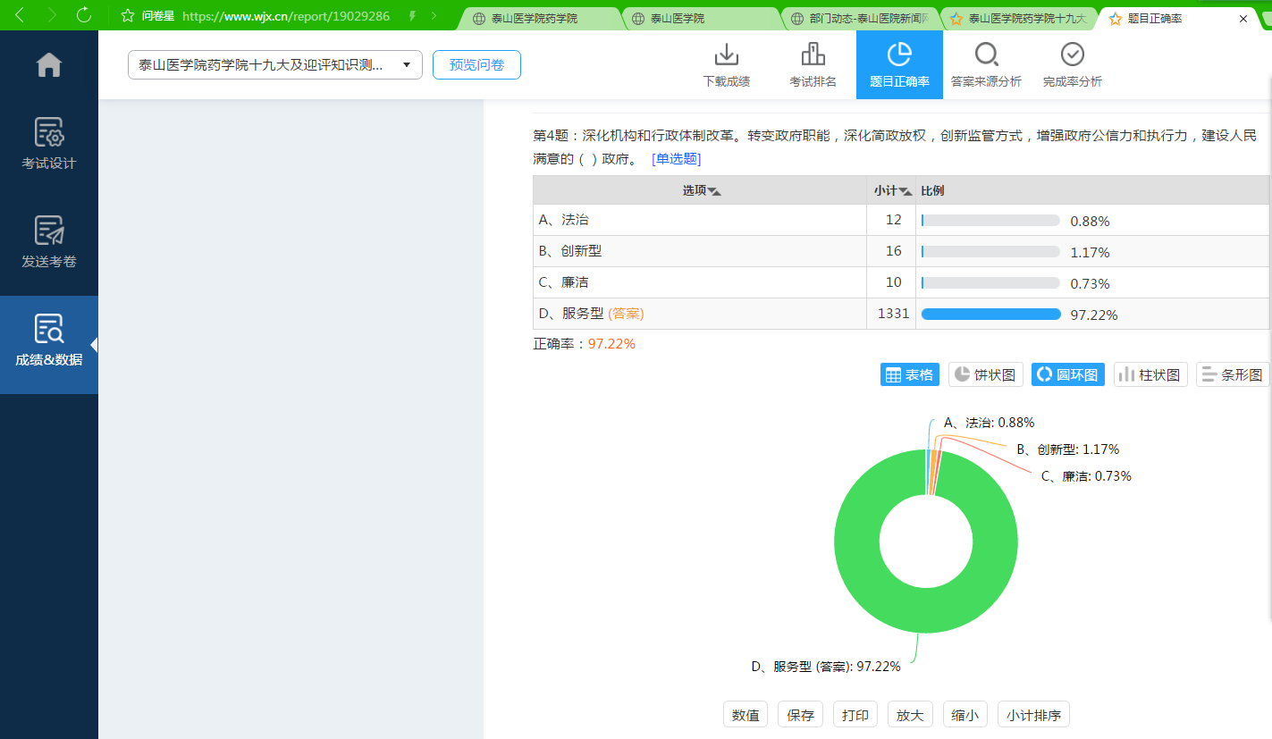The width and height of the screenshot is (1272, 739).
Task: Click the 预览问卷 button
Action: point(476,65)
